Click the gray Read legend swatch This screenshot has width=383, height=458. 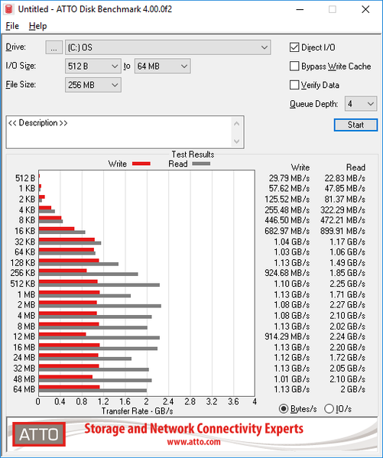coord(201,164)
